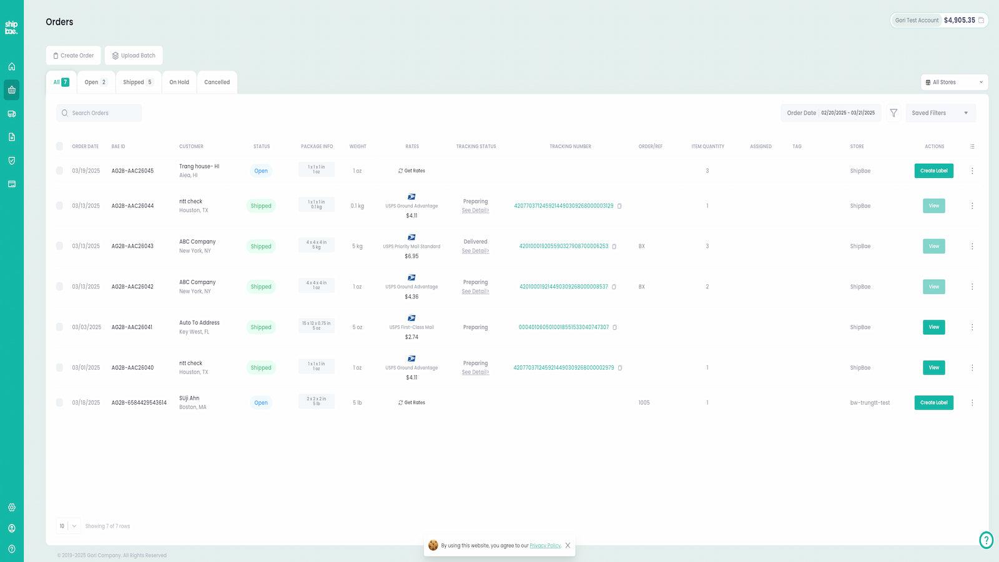Open the Orders basket icon in sidebar
Image resolution: width=999 pixels, height=562 pixels.
coord(11,90)
